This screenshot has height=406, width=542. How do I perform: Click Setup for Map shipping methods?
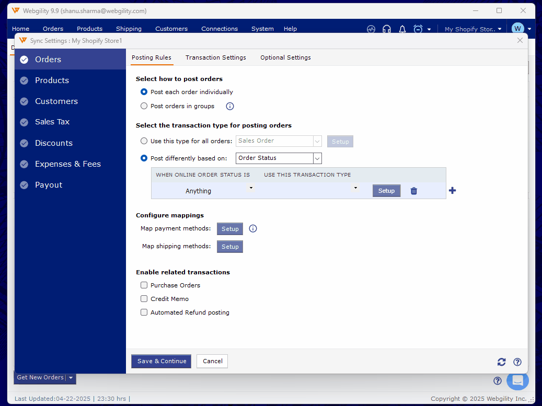coord(230,247)
